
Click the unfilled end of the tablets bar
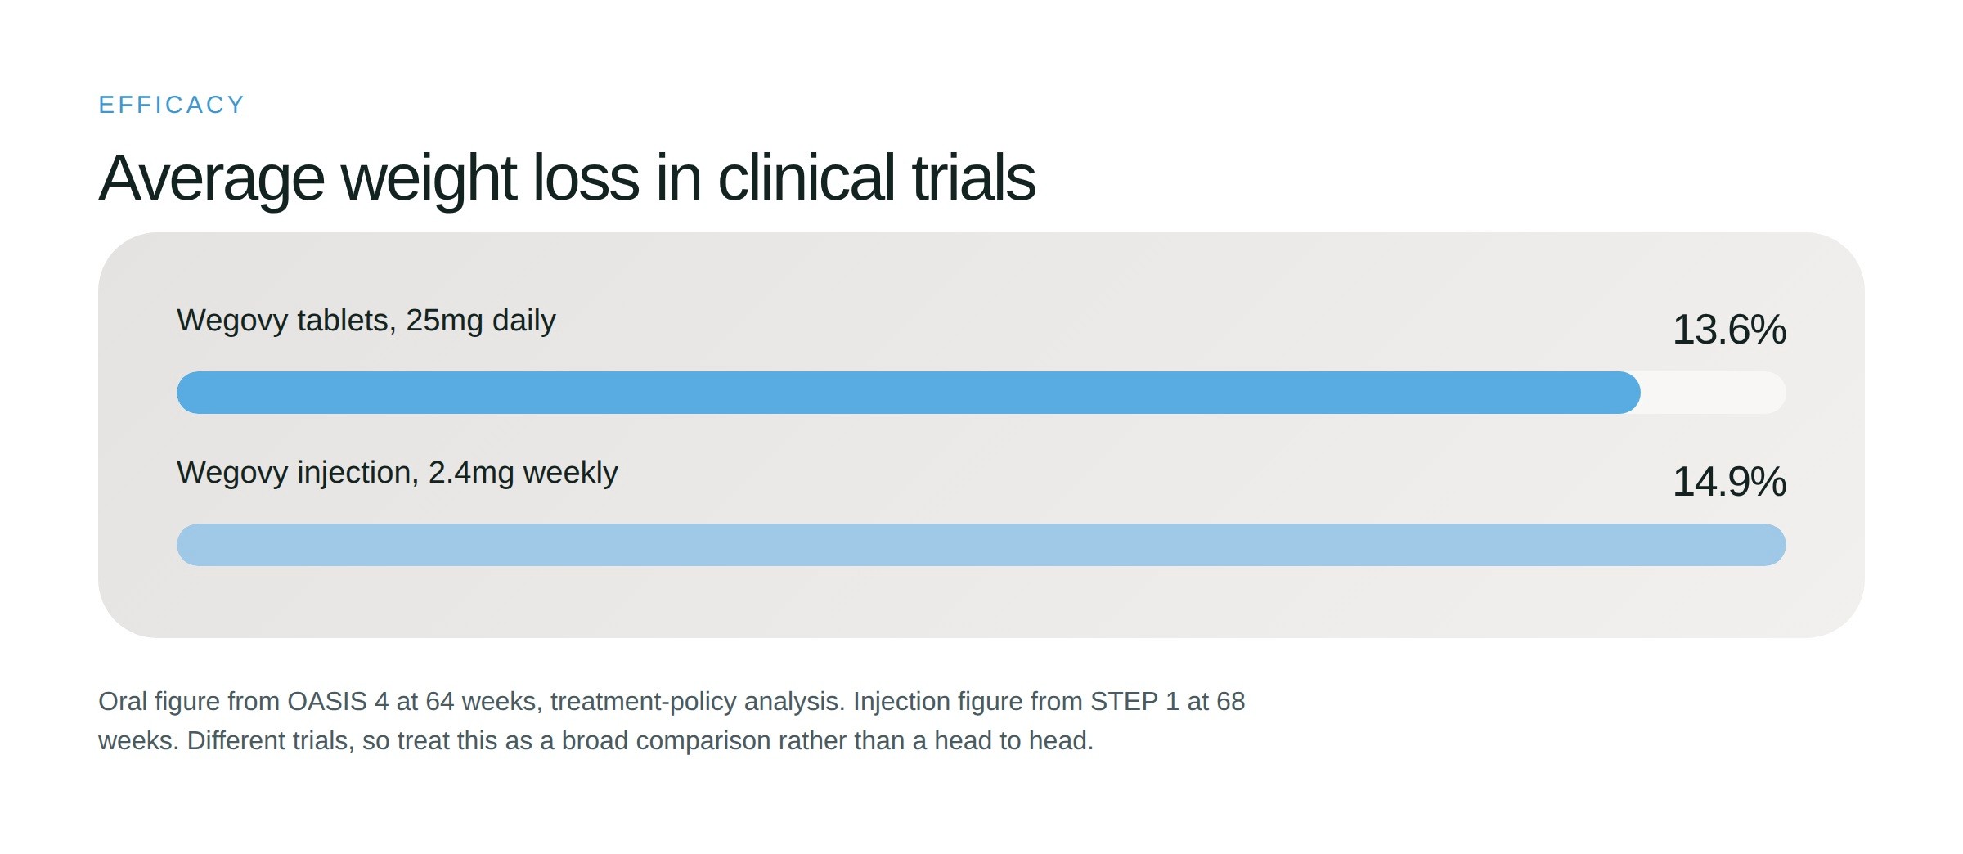click(1714, 393)
